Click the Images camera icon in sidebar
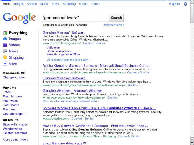The width and height of the screenshot is (194, 145). 5,39
